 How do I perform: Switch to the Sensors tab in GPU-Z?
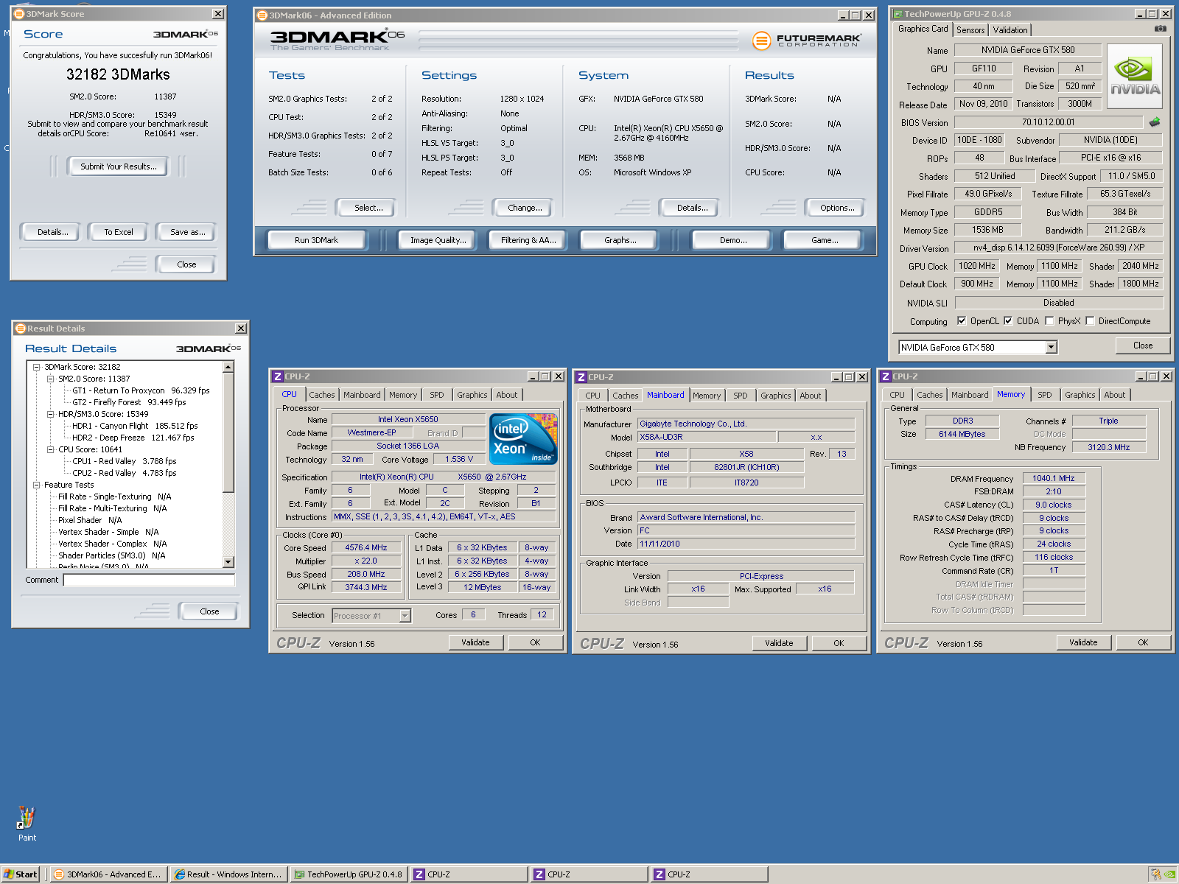click(970, 30)
